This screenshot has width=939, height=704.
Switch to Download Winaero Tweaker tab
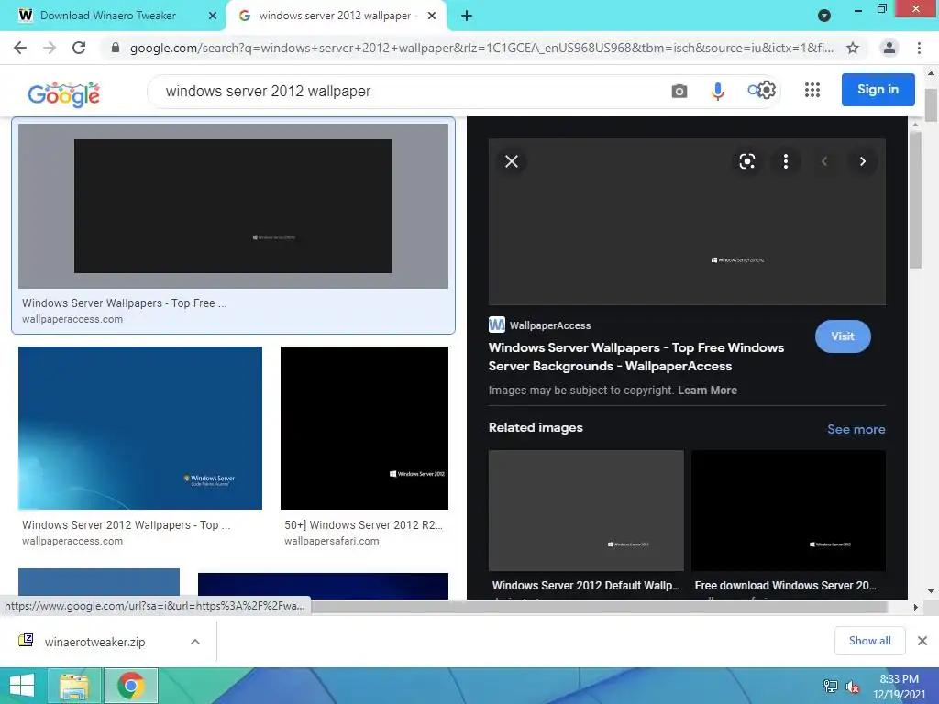point(113,16)
